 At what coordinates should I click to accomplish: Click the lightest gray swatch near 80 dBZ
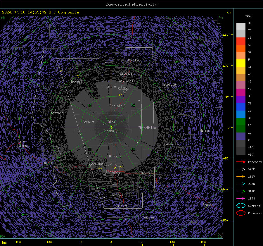(x=241, y=27)
